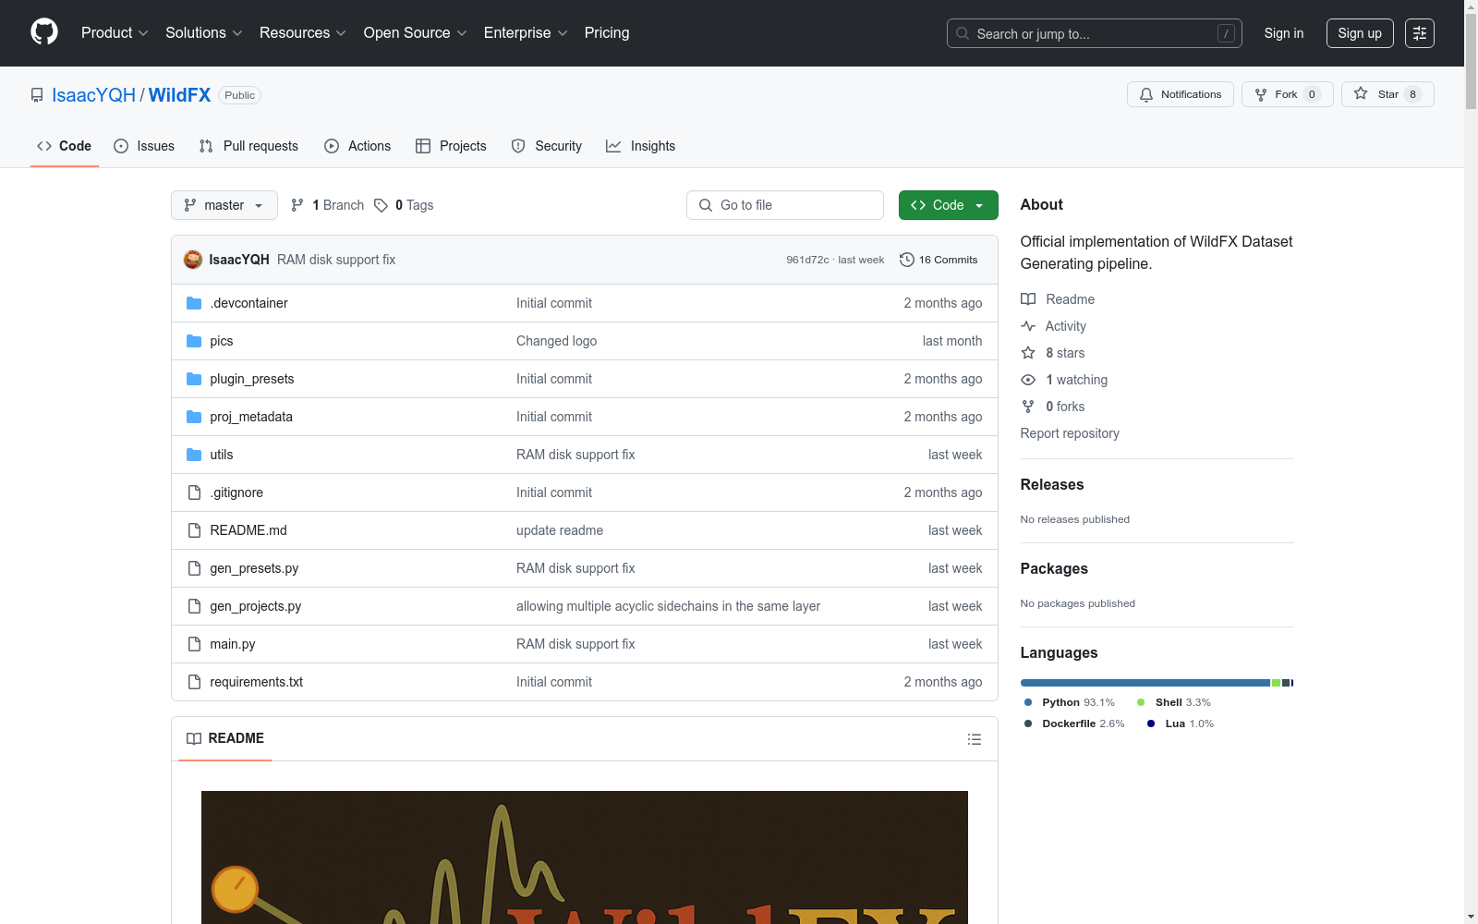The height and width of the screenshot is (924, 1478).
Task: Click the .gitignore file icon
Action: click(194, 492)
